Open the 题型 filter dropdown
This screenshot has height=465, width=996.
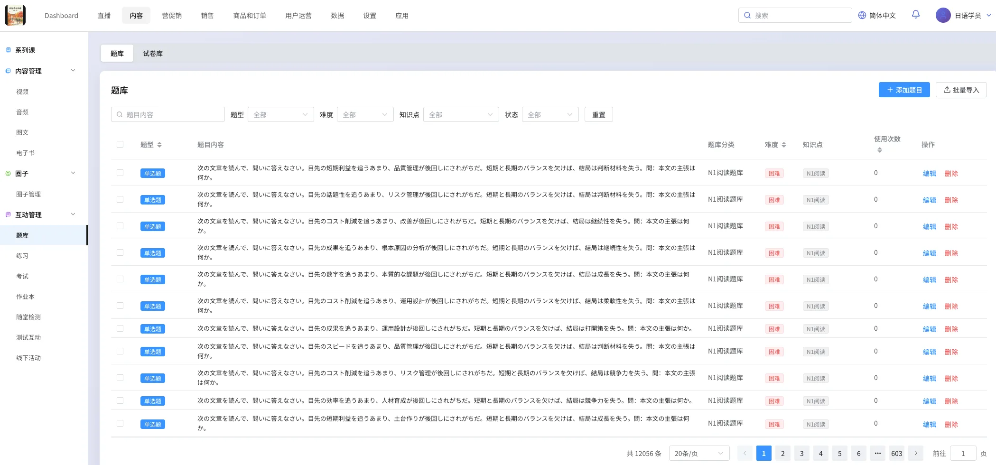(x=280, y=114)
